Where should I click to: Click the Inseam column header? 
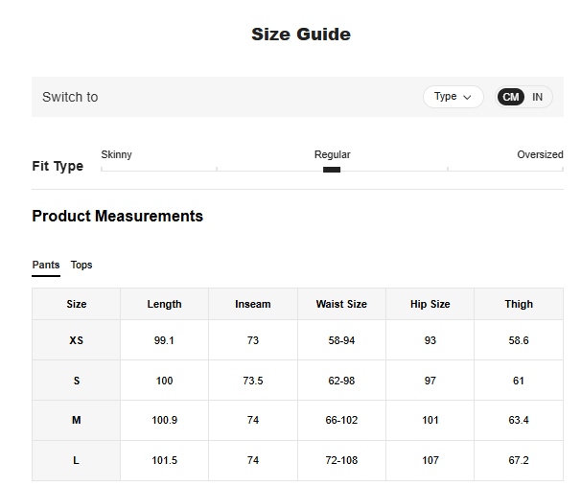coord(253,304)
